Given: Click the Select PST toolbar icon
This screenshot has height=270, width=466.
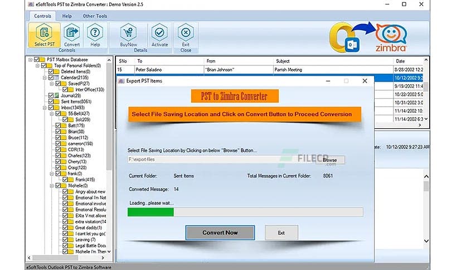Looking at the screenshot, I should tap(44, 32).
